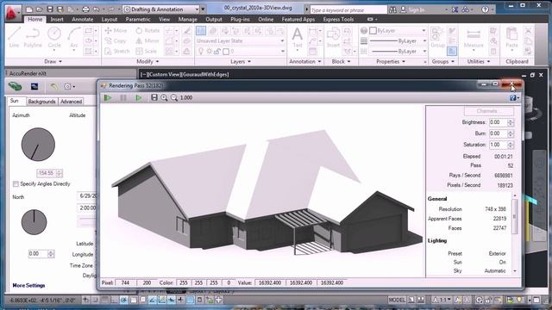Open the Layer Properties manager icon
The image size is (552, 310).
[x=201, y=31]
